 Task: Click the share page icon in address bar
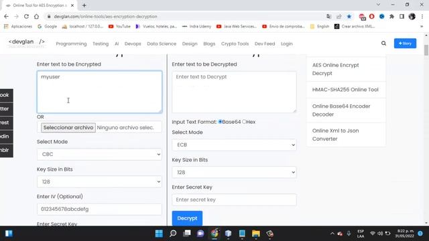[339, 16]
